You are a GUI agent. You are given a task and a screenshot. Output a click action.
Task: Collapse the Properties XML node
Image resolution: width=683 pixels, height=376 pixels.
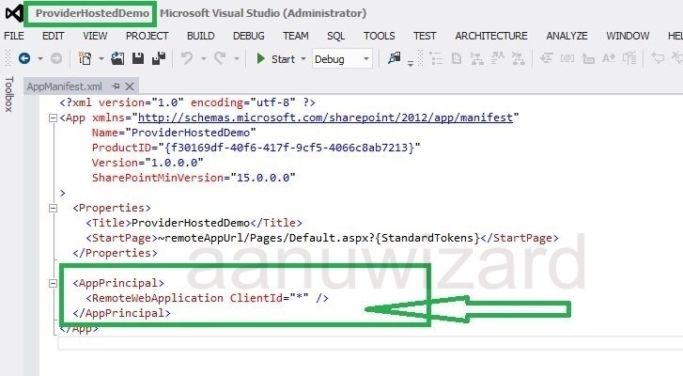pyautogui.click(x=51, y=208)
